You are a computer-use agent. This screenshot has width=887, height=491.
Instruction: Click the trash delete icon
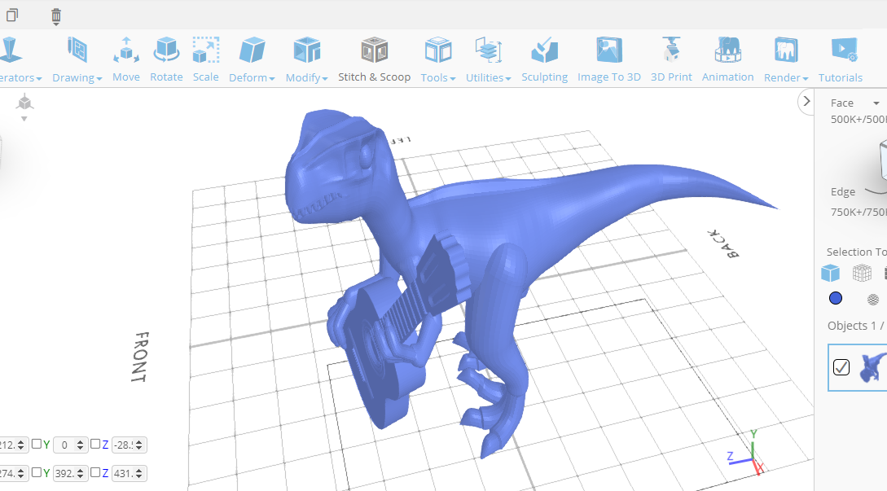tap(56, 16)
